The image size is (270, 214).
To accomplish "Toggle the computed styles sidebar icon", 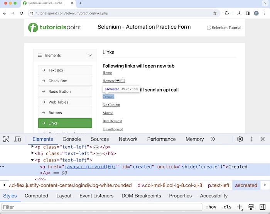I will 263,207.
